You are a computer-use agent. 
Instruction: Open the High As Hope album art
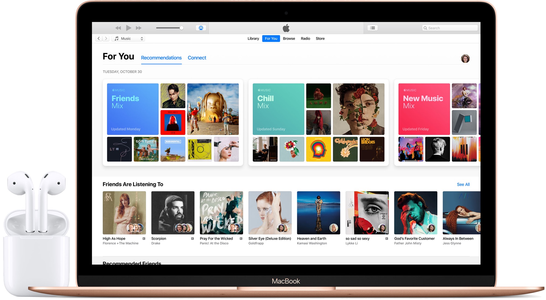click(124, 213)
